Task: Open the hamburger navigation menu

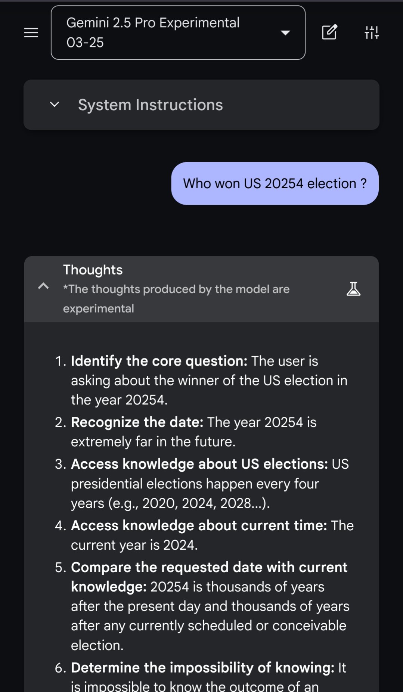Action: click(x=31, y=32)
